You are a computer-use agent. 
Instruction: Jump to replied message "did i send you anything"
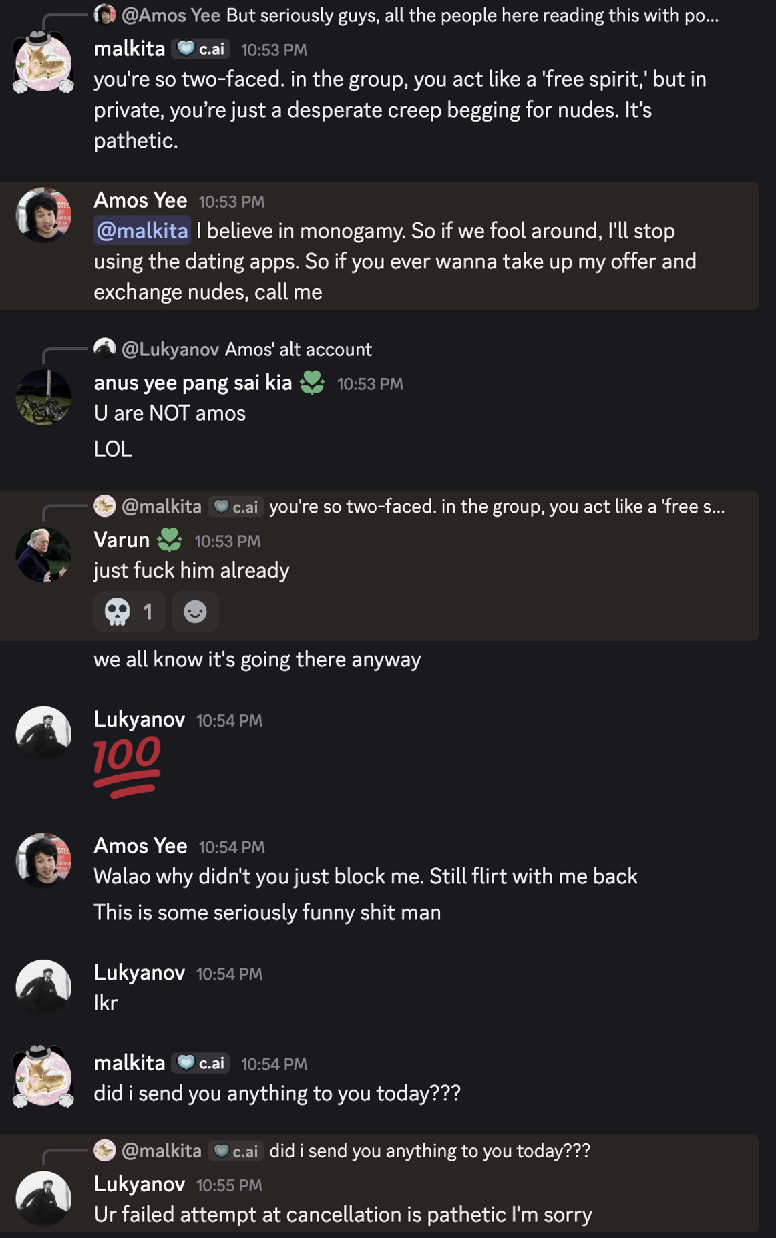tap(429, 1151)
